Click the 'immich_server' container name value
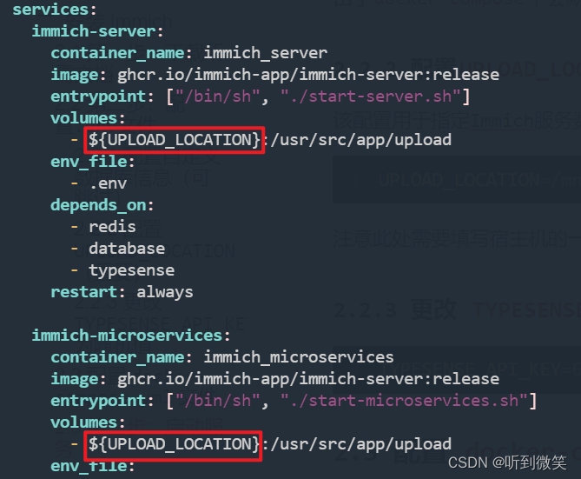The width and height of the screenshot is (581, 479). tap(266, 53)
